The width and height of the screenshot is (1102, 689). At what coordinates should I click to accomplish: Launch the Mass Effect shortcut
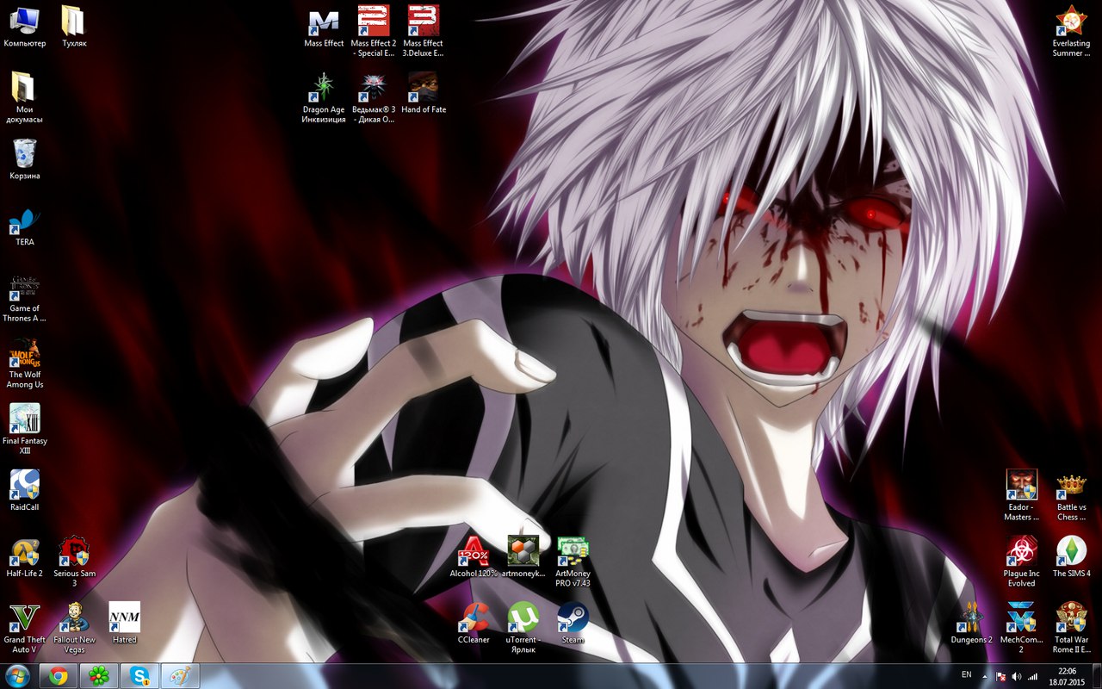pos(324,26)
